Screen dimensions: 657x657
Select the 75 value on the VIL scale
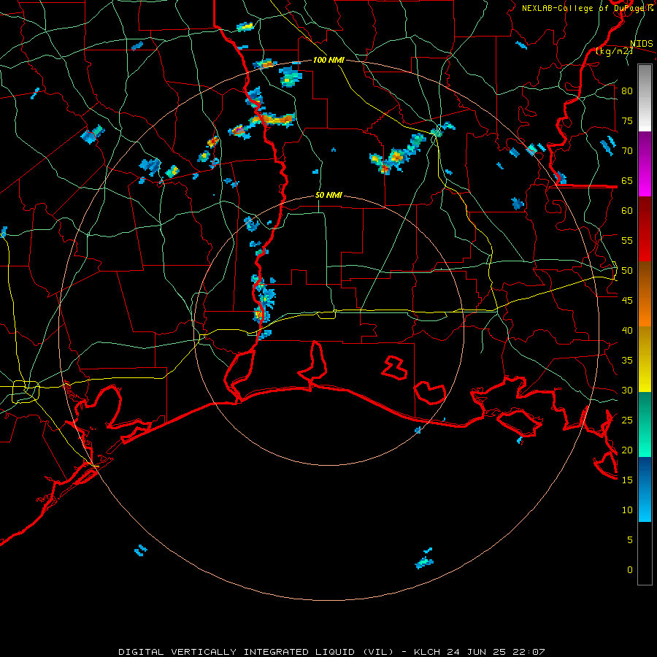tap(627, 120)
